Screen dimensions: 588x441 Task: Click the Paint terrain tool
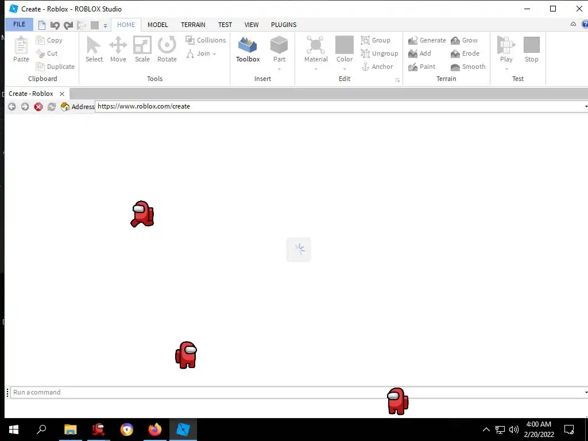[422, 67]
